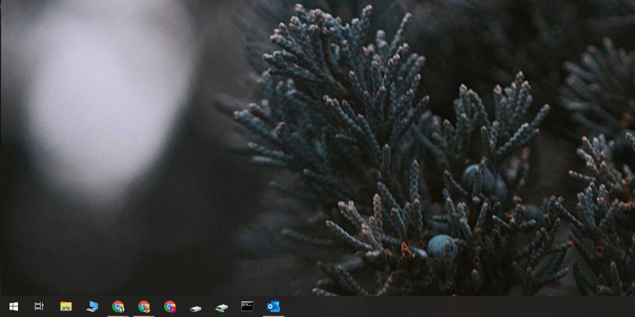Activate the black console window icon
635x317 pixels.
pos(247,306)
